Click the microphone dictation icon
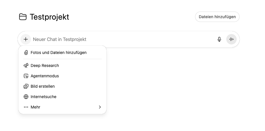Viewport: 265px width, 131px height. click(x=219, y=39)
